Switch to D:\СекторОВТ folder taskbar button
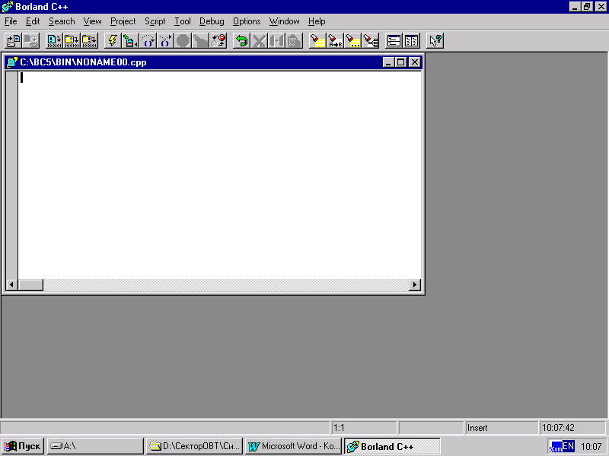Image resolution: width=609 pixels, height=456 pixels. tap(195, 446)
